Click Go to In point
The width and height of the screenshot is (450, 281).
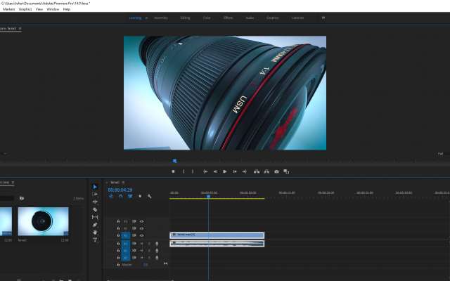[x=205, y=171]
